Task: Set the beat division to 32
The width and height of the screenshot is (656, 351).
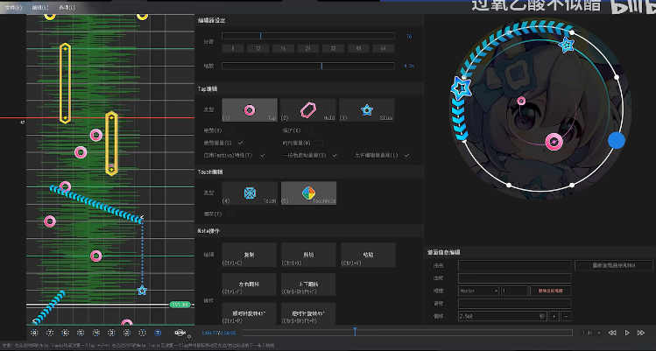Action: pyautogui.click(x=333, y=48)
